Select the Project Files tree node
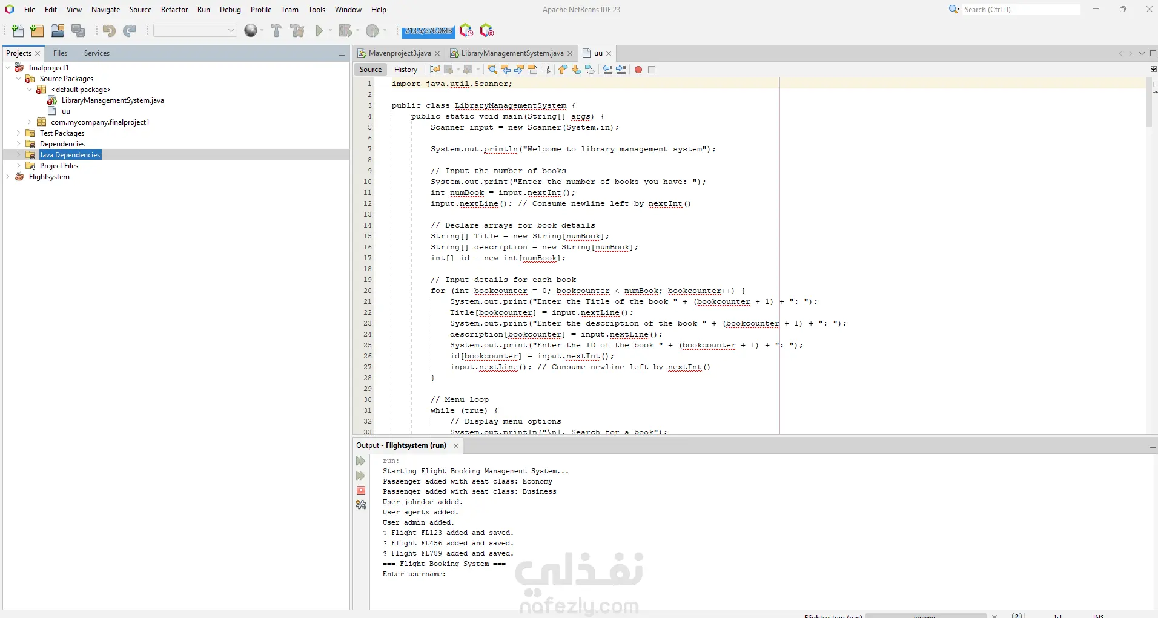Viewport: 1158px width, 618px height. (x=59, y=166)
